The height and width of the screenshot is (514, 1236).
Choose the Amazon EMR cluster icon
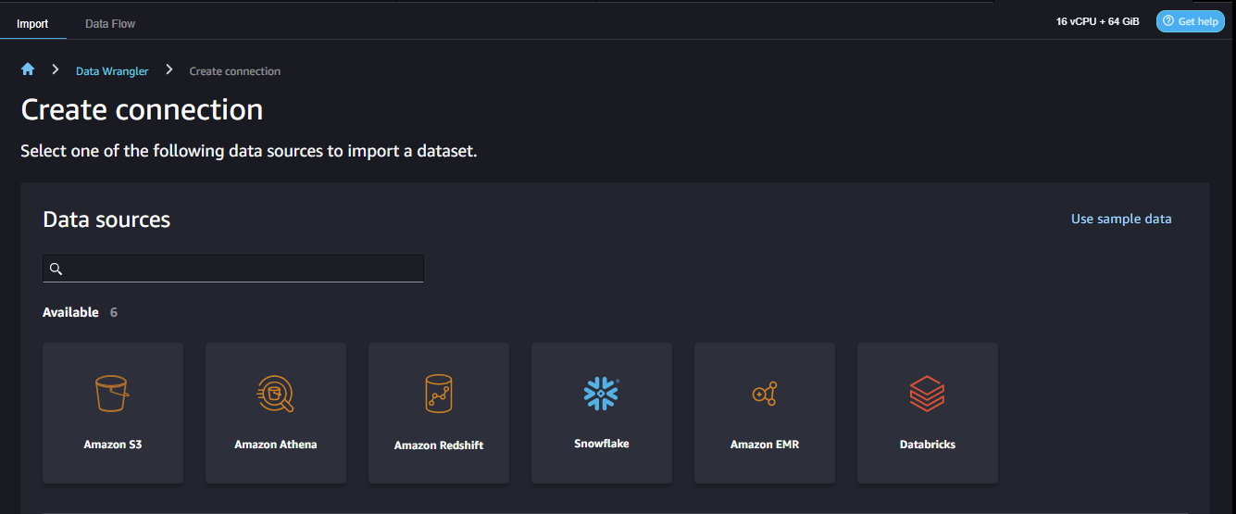(x=765, y=394)
